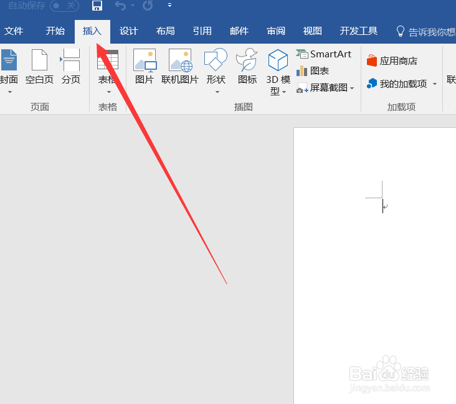Click the 表格 table icon
The image size is (456, 404).
(x=108, y=60)
